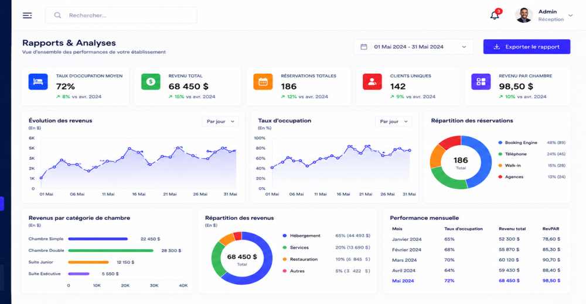Expand Par jour dropdown in Taux d'occupation

pos(394,122)
